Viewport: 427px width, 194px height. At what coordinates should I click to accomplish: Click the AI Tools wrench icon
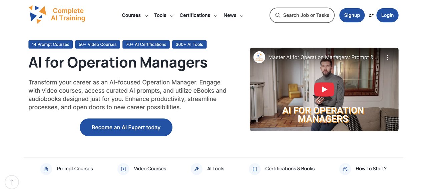[x=196, y=169]
